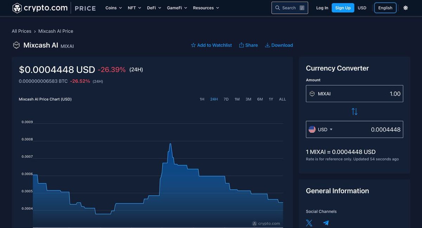Click the Download arrow icon
422x228 pixels.
pyautogui.click(x=267, y=45)
